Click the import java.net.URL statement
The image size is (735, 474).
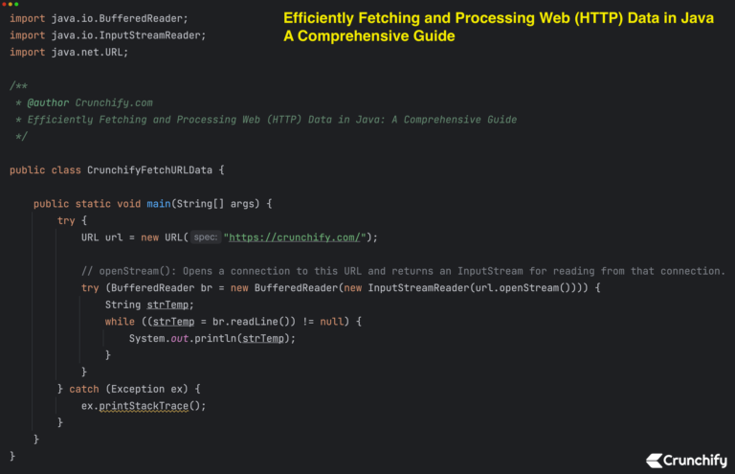tap(69, 52)
